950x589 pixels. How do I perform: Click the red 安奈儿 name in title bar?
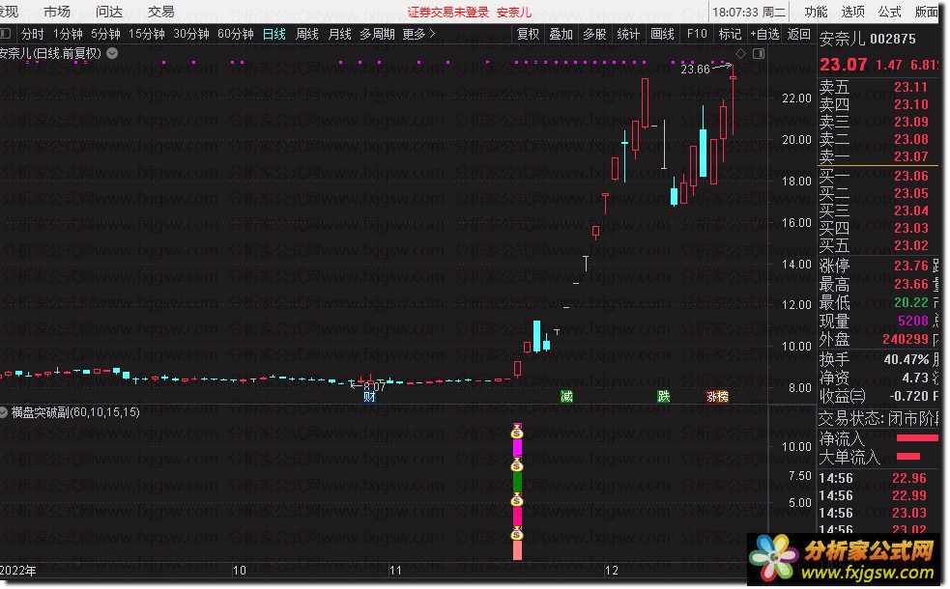(x=514, y=13)
